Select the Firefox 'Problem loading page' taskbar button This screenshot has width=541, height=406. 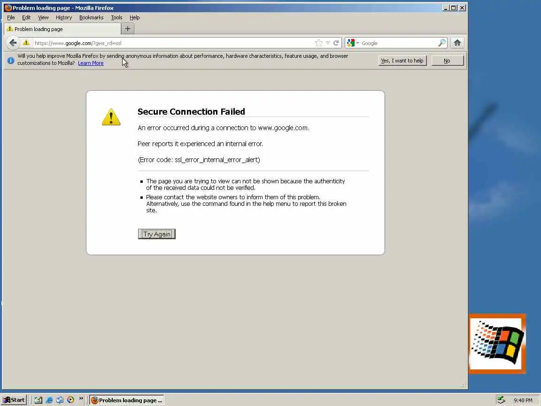click(127, 400)
